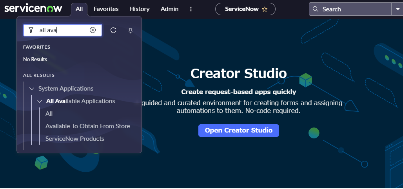Clear the filter text with the X icon
Screen dimensions: 403x189
(93, 30)
